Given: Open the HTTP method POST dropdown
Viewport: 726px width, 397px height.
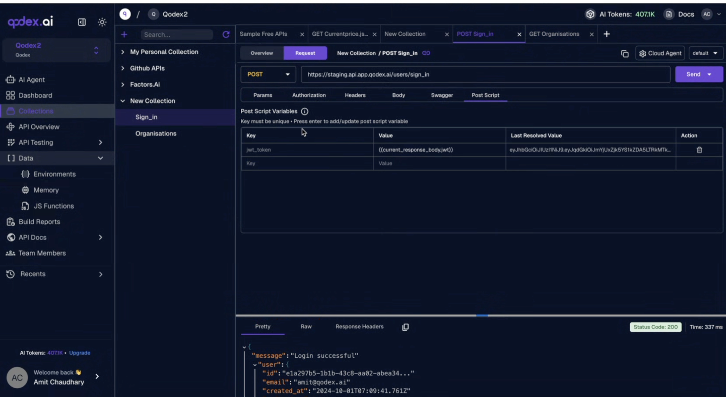Looking at the screenshot, I should [x=268, y=74].
